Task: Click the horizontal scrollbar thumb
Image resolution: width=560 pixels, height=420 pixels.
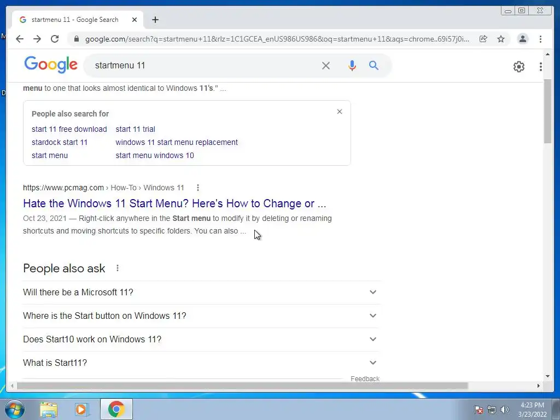Action: tap(242, 386)
